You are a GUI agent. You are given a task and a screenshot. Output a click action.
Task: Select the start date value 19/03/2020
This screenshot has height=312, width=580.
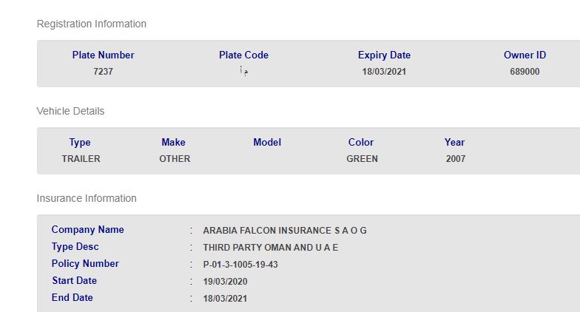tap(225, 282)
